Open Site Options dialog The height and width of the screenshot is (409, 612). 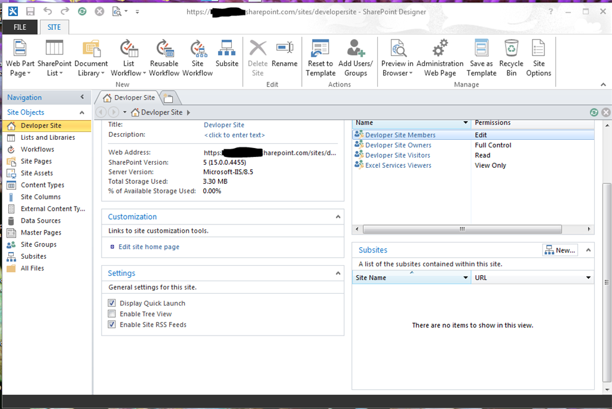pos(538,58)
